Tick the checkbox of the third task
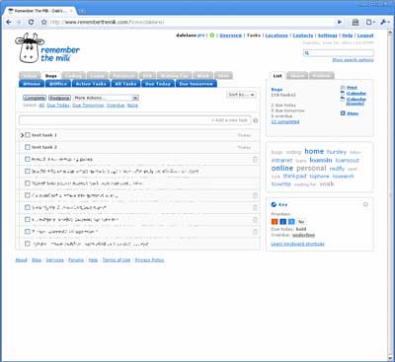 point(28,159)
